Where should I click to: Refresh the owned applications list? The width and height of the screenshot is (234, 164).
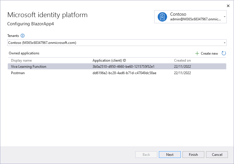pos(224,53)
